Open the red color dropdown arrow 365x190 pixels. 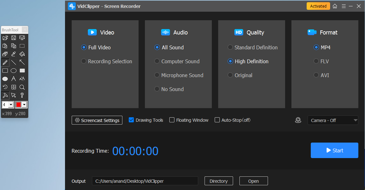(24, 105)
